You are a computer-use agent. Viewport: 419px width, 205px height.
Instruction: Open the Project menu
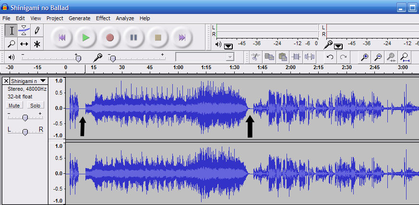click(55, 18)
